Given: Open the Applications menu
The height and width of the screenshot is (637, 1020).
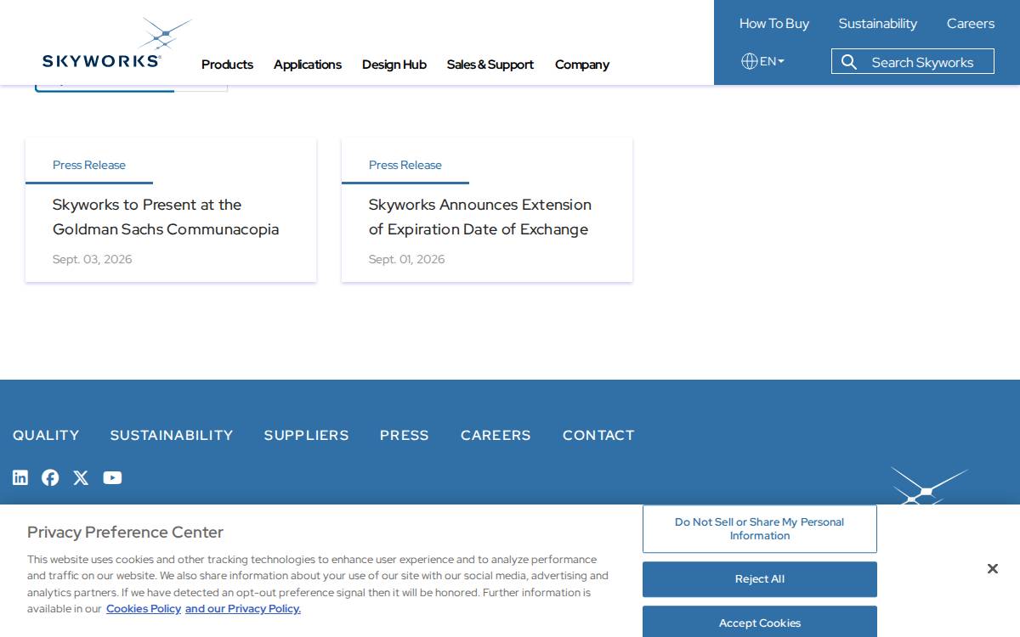Looking at the screenshot, I should coord(308,65).
